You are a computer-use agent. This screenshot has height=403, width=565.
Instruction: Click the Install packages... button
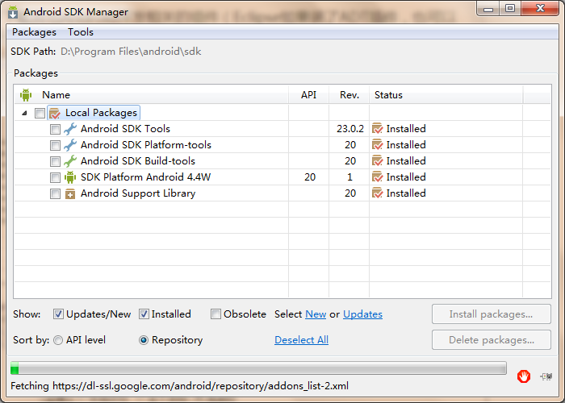click(x=491, y=314)
